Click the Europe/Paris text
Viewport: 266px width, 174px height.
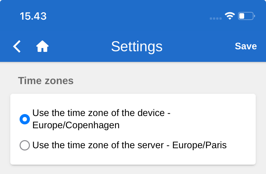pyautogui.click(x=199, y=145)
